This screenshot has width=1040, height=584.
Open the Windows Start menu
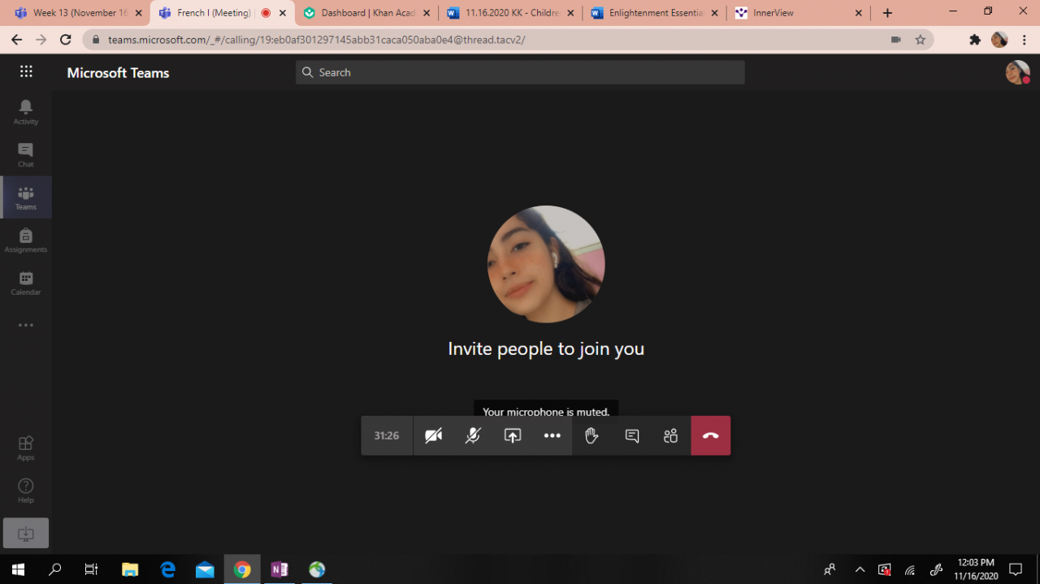18,569
